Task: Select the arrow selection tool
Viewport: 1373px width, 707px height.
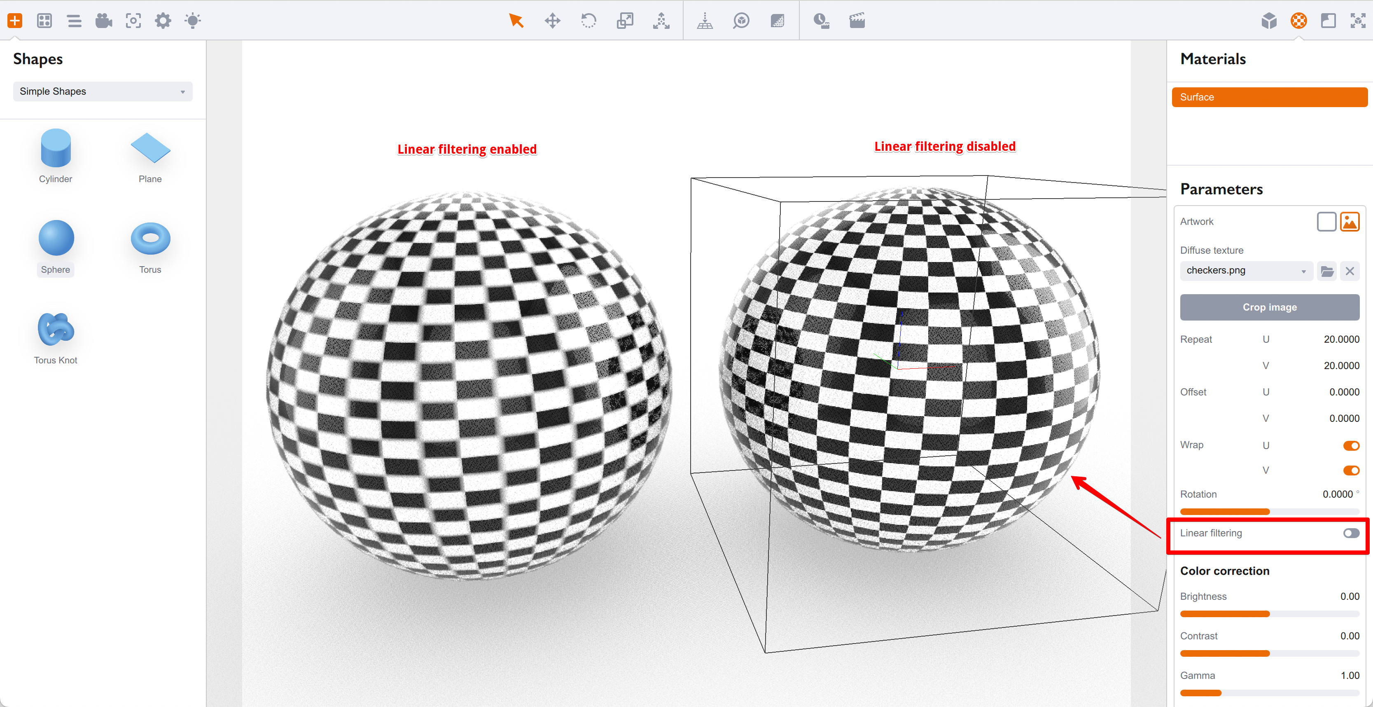Action: pos(516,21)
